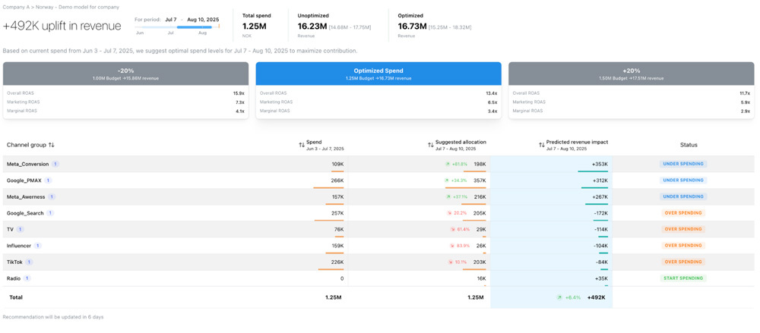
Task: Select the +20% budget scenario card
Action: 631,90
